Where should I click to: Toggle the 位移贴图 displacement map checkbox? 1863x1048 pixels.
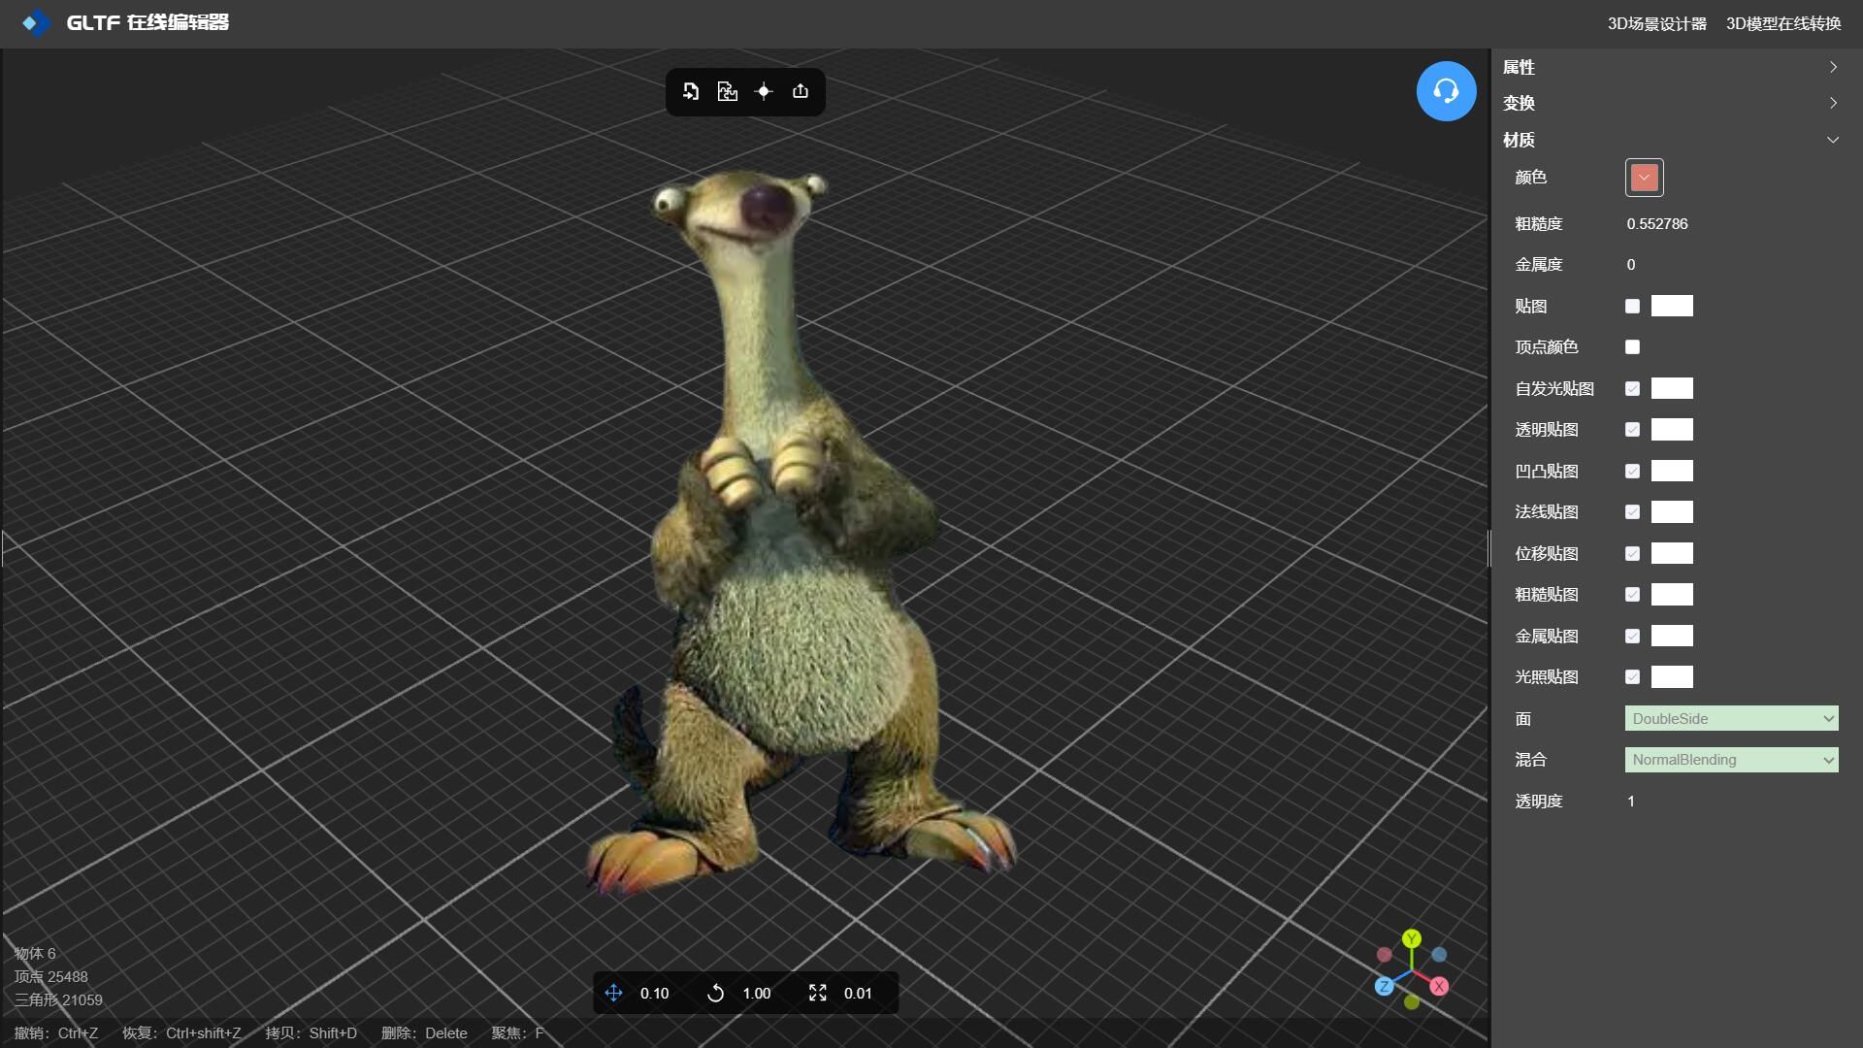(1632, 553)
